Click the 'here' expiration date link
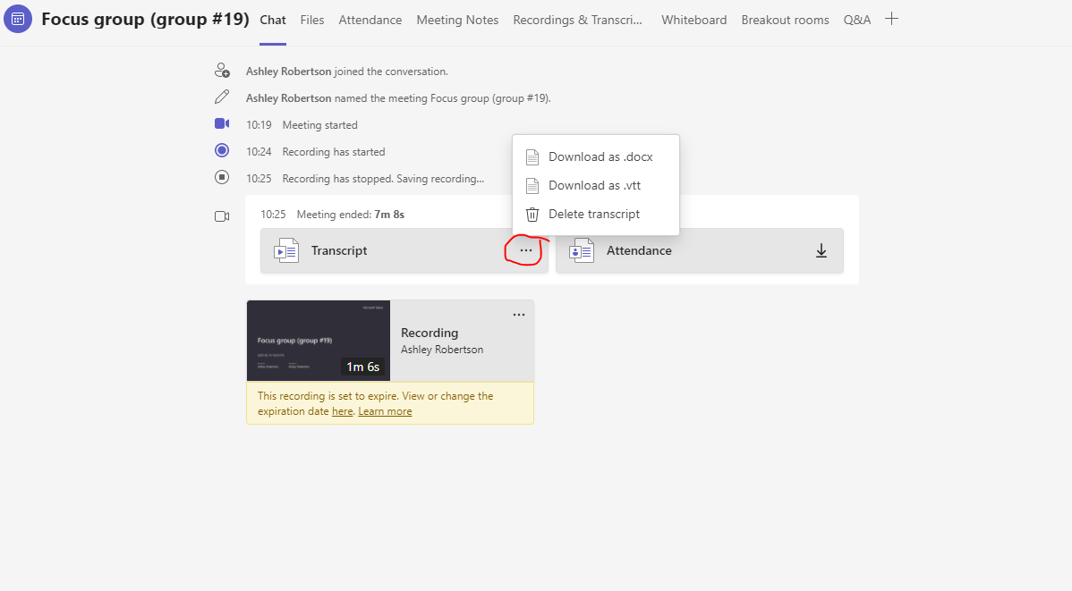This screenshot has height=591, width=1072. (x=342, y=411)
